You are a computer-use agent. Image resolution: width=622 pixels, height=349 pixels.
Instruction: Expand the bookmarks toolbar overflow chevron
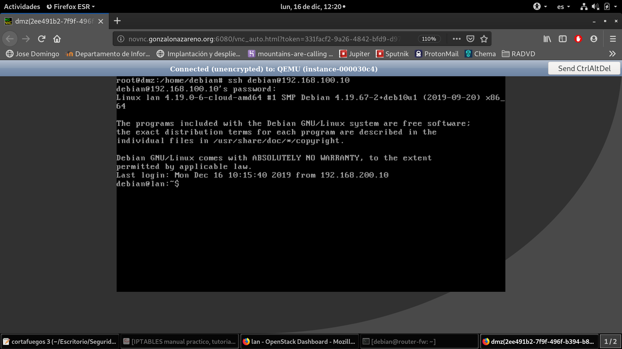(612, 54)
